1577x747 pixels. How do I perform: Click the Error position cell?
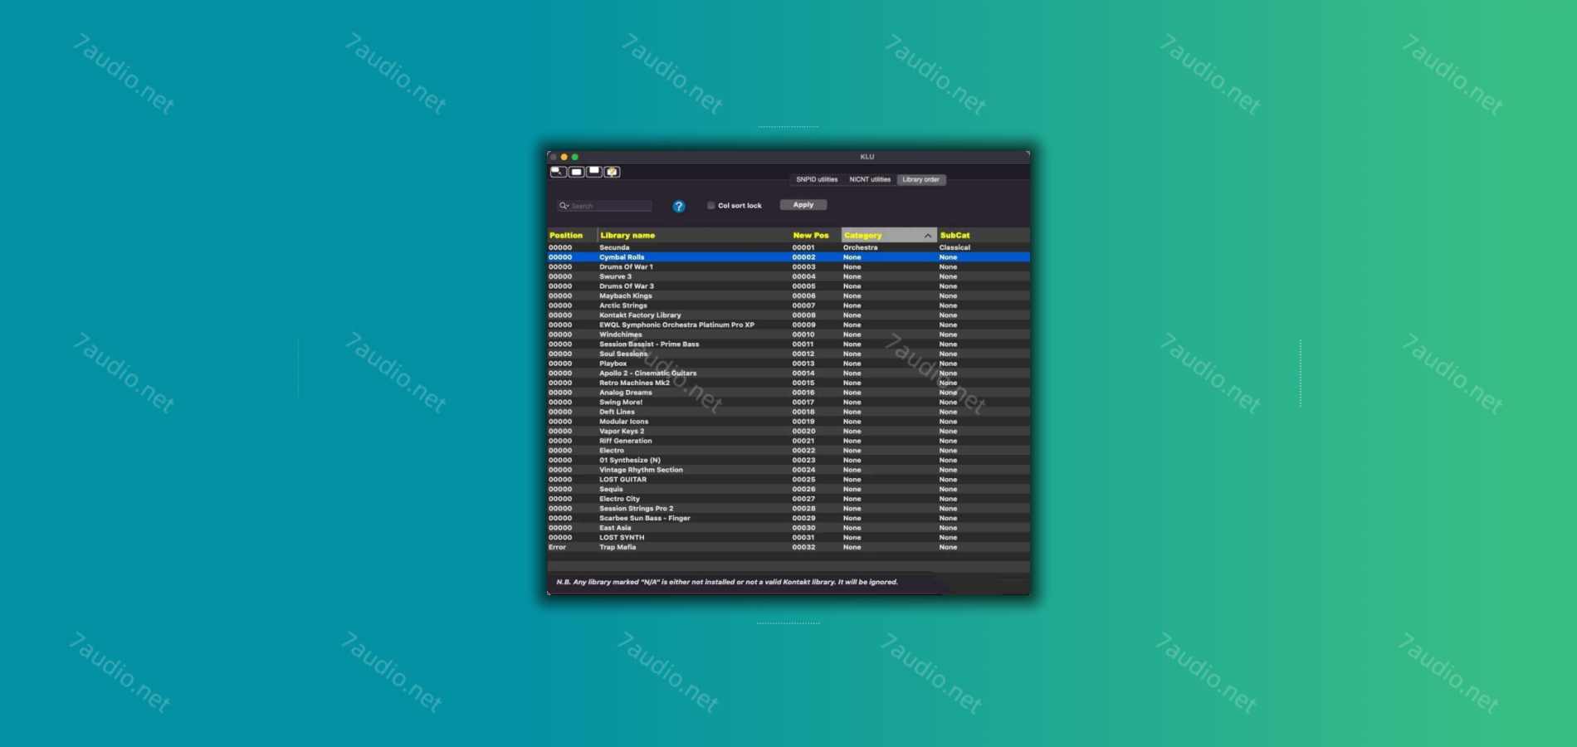click(557, 548)
